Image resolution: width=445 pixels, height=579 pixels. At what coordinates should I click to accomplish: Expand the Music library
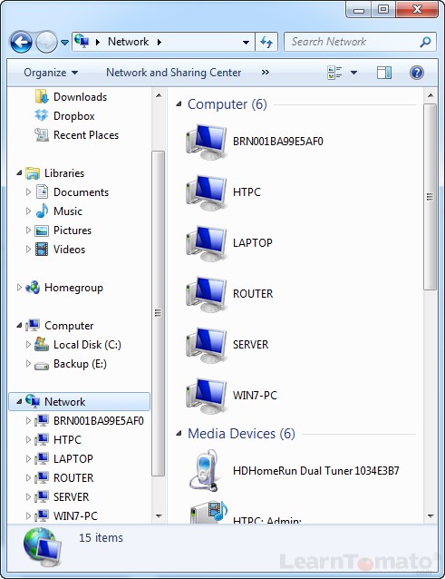pyautogui.click(x=28, y=211)
